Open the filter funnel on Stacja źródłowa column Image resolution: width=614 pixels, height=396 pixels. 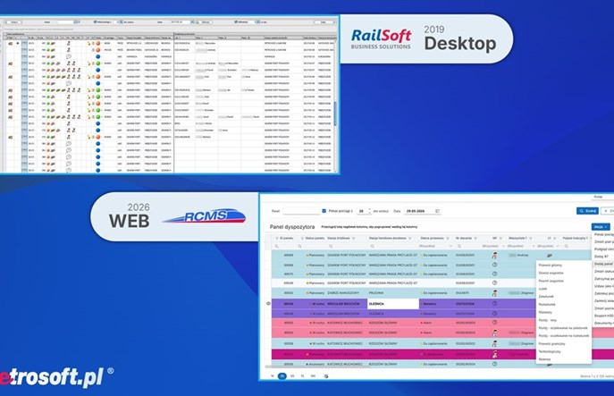tap(354, 238)
